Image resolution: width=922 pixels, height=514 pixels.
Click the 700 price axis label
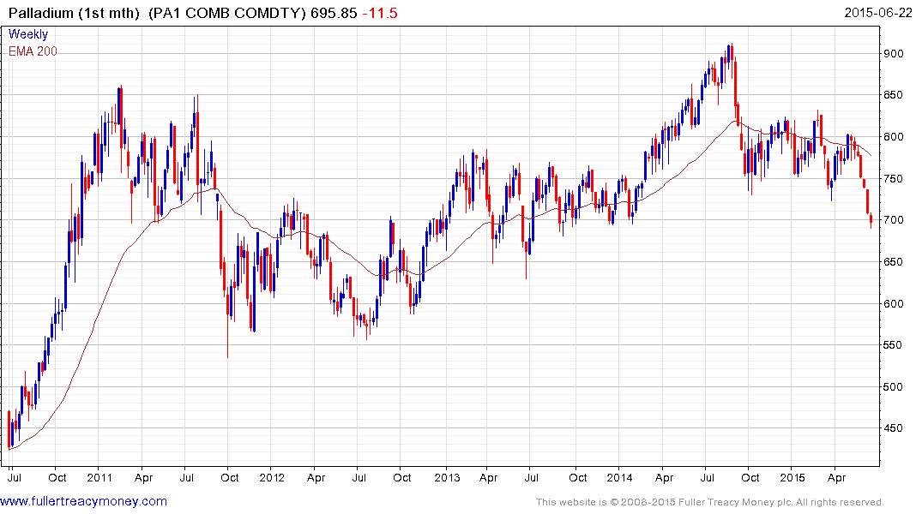pyautogui.click(x=893, y=219)
